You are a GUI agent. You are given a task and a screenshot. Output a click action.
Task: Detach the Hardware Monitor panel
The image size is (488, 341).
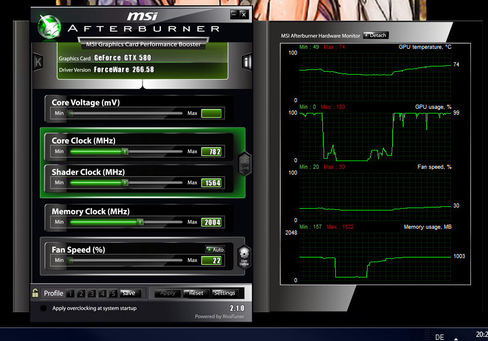(376, 35)
